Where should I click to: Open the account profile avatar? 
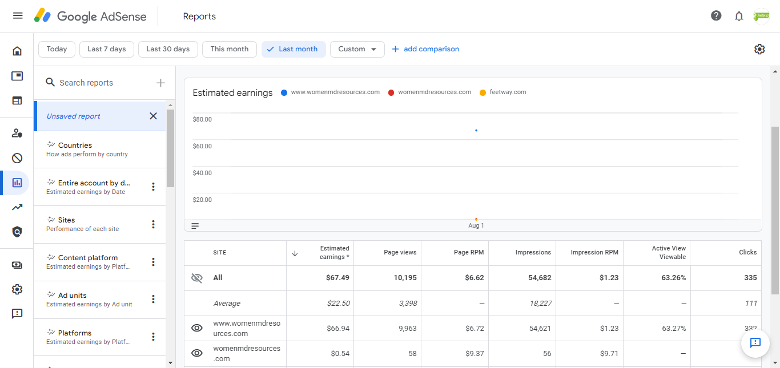761,16
